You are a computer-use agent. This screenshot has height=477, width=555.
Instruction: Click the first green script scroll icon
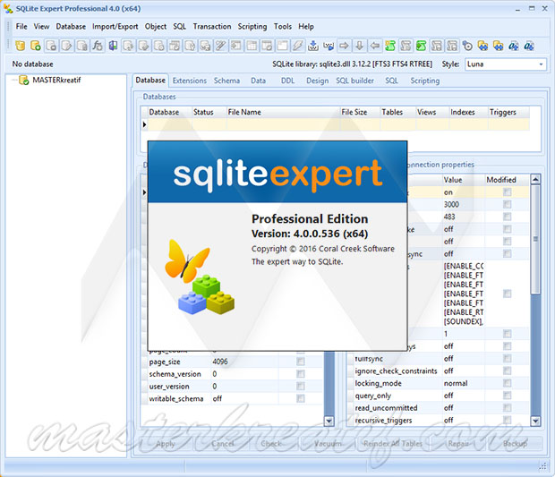(390, 46)
